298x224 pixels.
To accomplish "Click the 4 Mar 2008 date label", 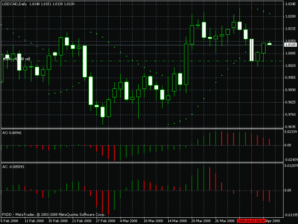I will (128, 221).
